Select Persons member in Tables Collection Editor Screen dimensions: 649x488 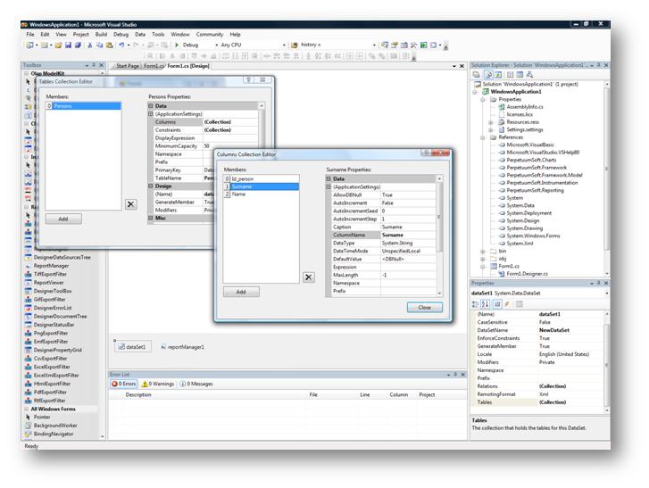83,106
